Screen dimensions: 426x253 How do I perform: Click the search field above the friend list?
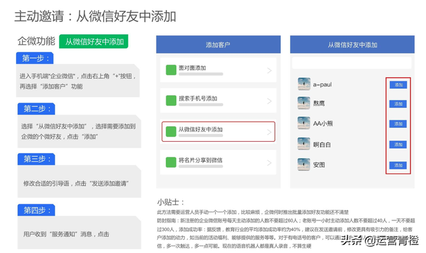click(352, 63)
